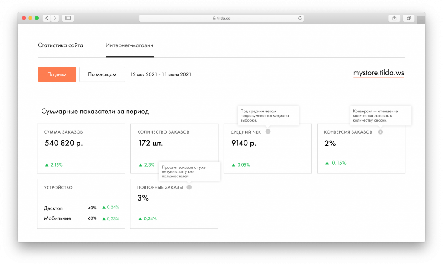The height and width of the screenshot is (266, 443).
Task: Click Safari's back navigation arrow
Action: (x=47, y=18)
